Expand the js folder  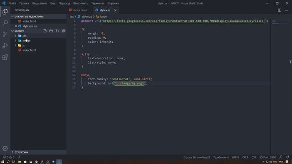pyautogui.click(x=16, y=46)
